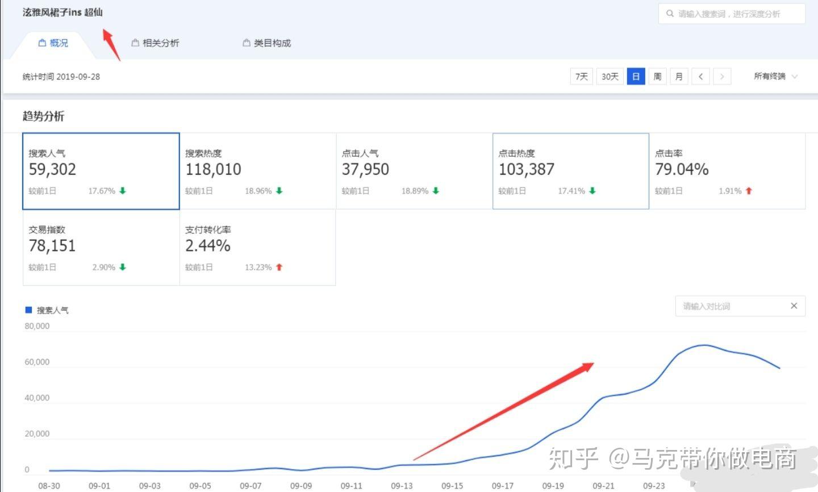Viewport: 818px width, 492px height.
Task: Click the 统计时间 2019-09-28 text
Action: pyautogui.click(x=61, y=77)
